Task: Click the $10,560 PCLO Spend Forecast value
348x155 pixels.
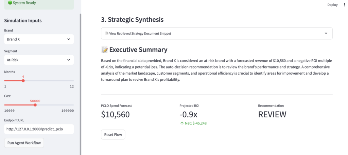Action: [116, 115]
